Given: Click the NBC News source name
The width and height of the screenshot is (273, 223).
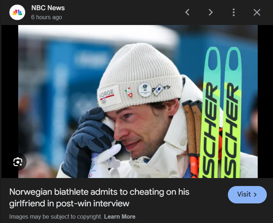Looking at the screenshot, I should (48, 8).
